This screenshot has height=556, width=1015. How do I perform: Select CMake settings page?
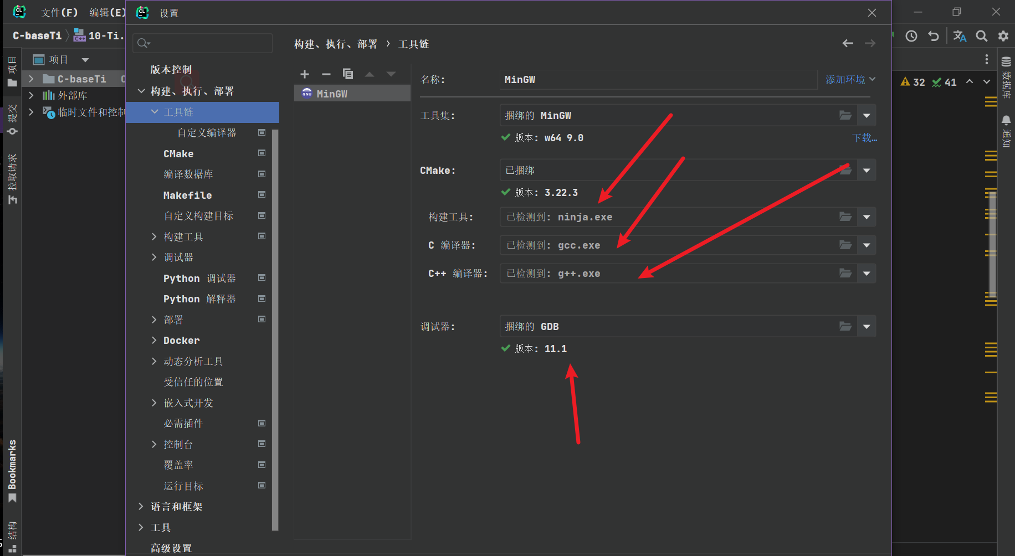(x=178, y=153)
